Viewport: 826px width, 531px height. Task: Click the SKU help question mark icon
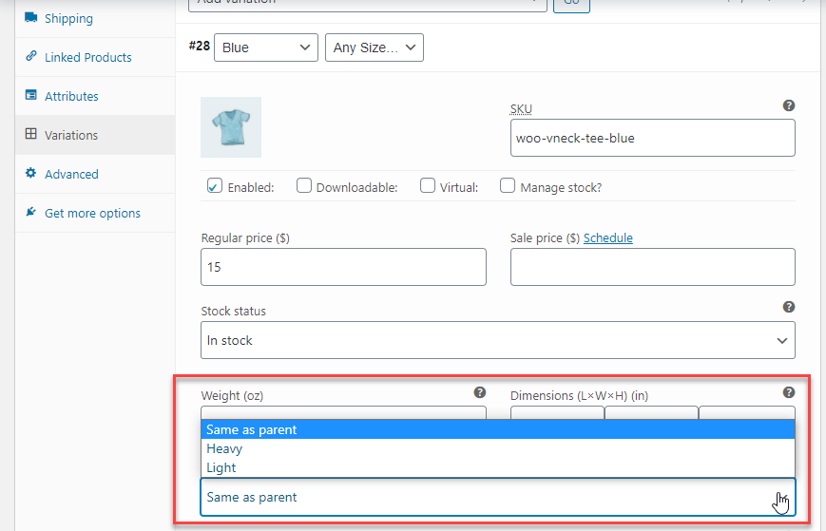click(x=789, y=105)
